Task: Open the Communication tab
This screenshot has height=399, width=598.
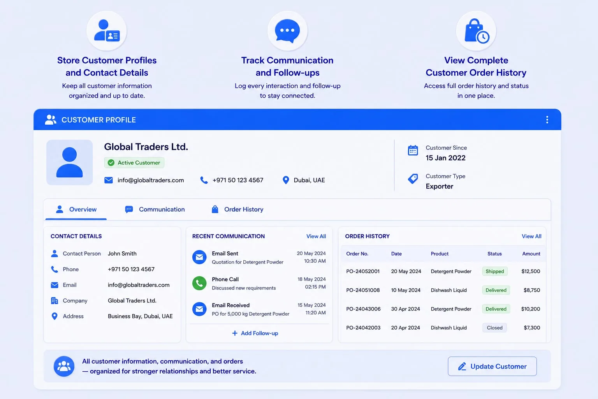Action: (x=155, y=210)
